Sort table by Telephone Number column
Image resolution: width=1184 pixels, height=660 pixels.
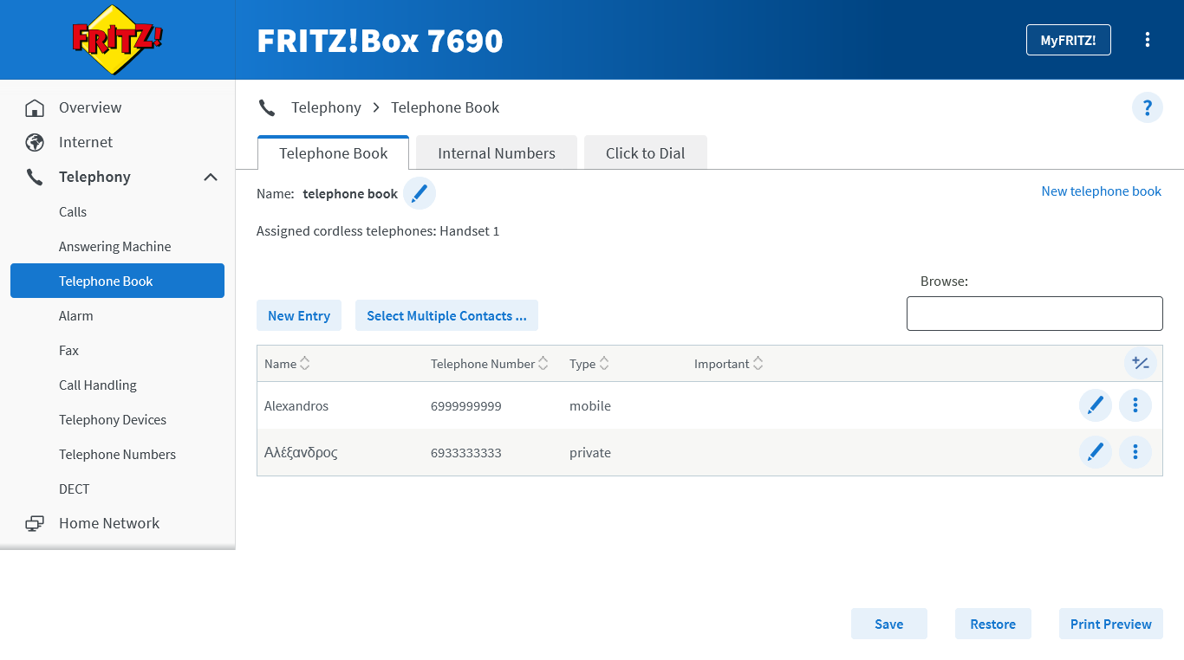543,364
